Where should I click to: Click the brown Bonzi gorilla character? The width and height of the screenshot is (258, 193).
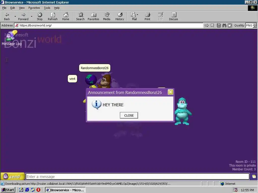(x=105, y=81)
